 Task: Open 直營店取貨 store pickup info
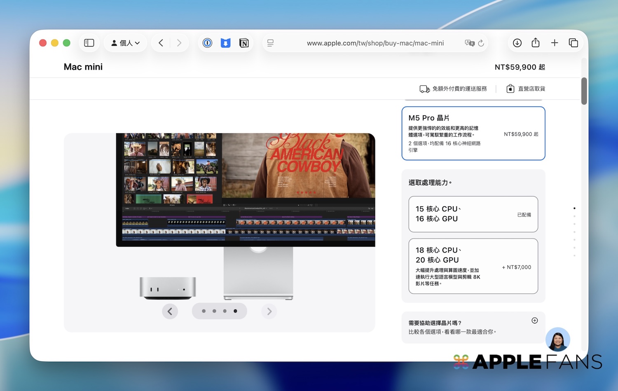pyautogui.click(x=531, y=89)
